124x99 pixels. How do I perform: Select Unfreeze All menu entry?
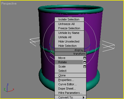pyautogui.click(x=70, y=24)
